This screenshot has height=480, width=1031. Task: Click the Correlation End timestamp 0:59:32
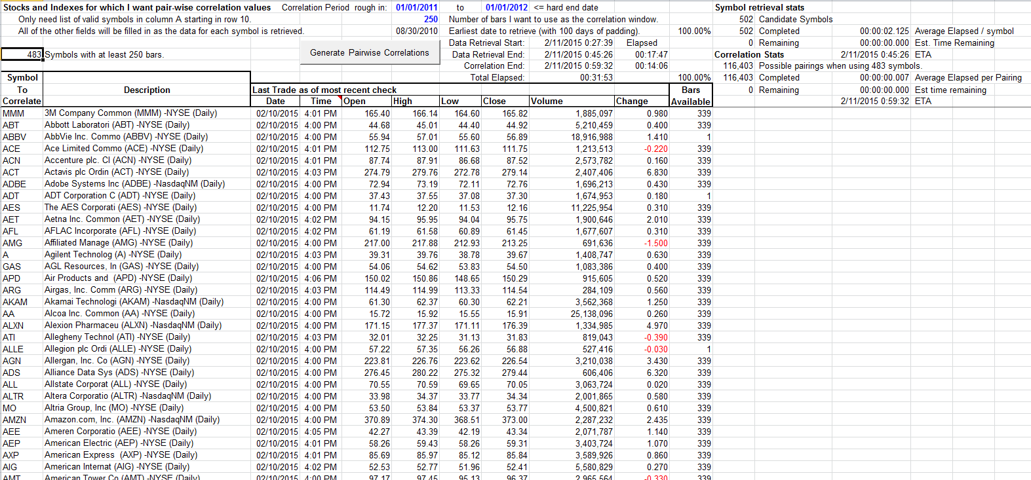[x=579, y=65]
